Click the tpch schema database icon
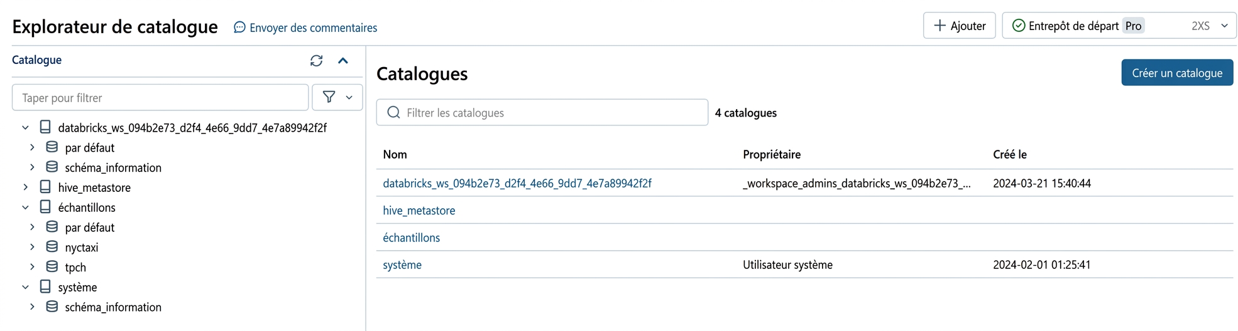The width and height of the screenshot is (1238, 331). 52,267
